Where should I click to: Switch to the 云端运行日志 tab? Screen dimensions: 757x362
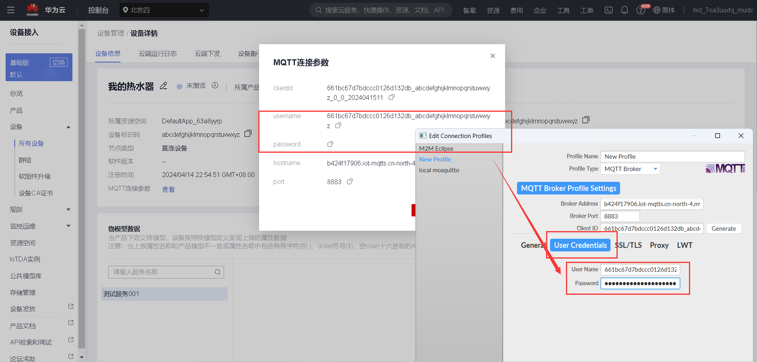coord(158,53)
